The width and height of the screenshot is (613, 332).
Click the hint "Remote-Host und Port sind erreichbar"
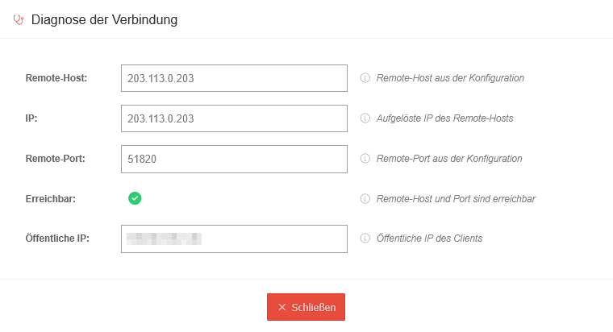coord(456,198)
